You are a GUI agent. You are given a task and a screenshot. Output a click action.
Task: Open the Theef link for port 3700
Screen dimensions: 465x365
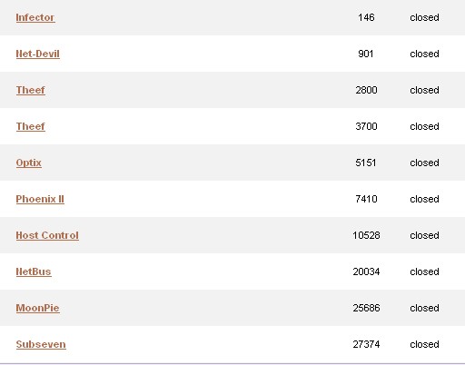(31, 126)
